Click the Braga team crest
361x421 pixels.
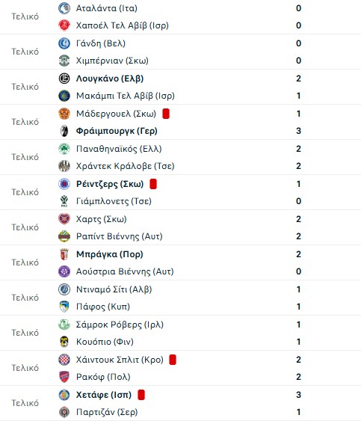(x=64, y=254)
